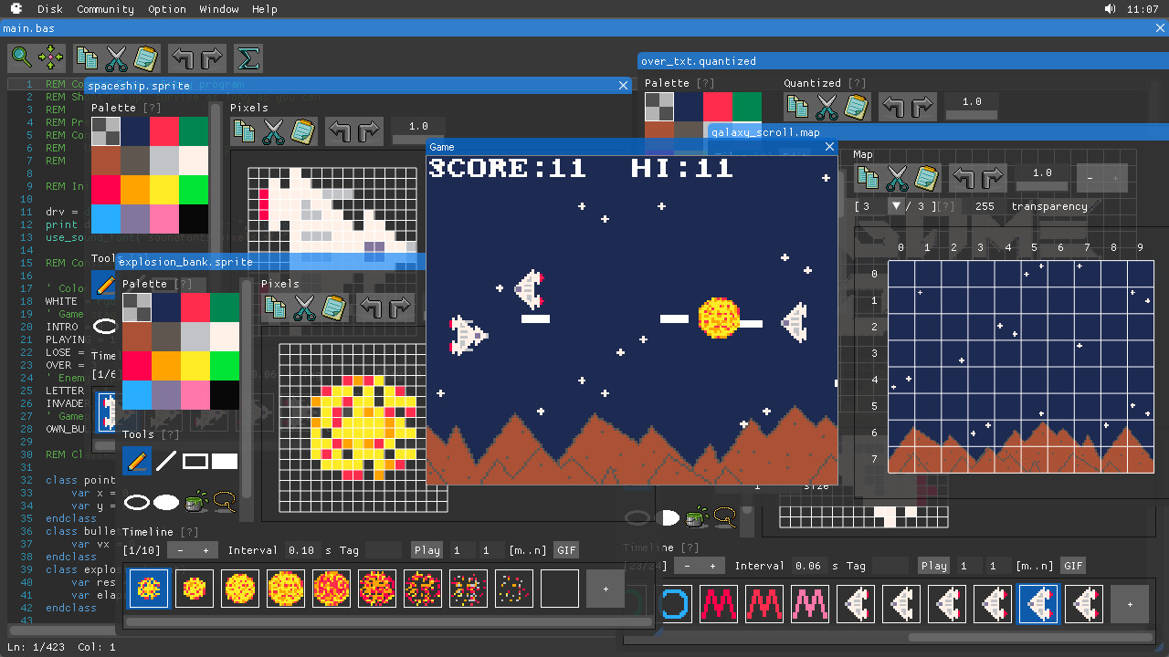The image size is (1169, 657).
Task: Click the magnifier icon in main.bas toolbar
Action: [x=20, y=57]
